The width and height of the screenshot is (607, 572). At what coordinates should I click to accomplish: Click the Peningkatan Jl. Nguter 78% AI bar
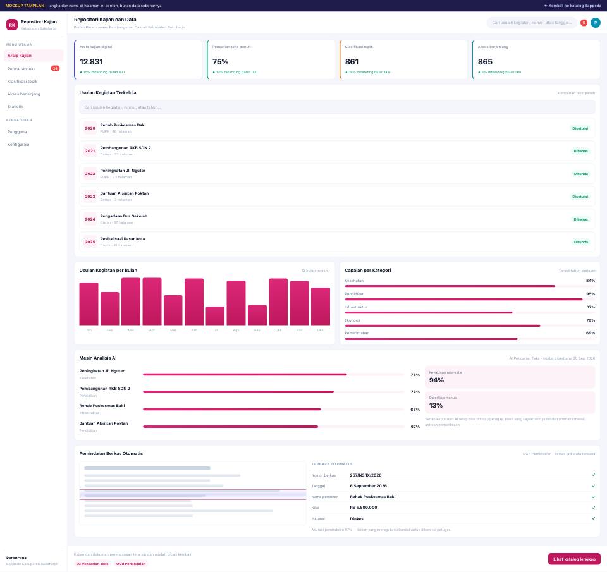click(274, 375)
